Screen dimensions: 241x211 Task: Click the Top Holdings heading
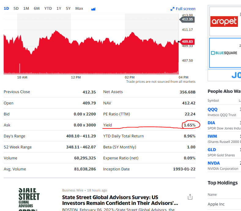tap(223, 183)
